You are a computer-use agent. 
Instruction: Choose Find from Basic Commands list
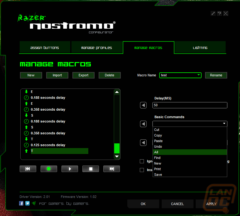[x=190, y=158]
